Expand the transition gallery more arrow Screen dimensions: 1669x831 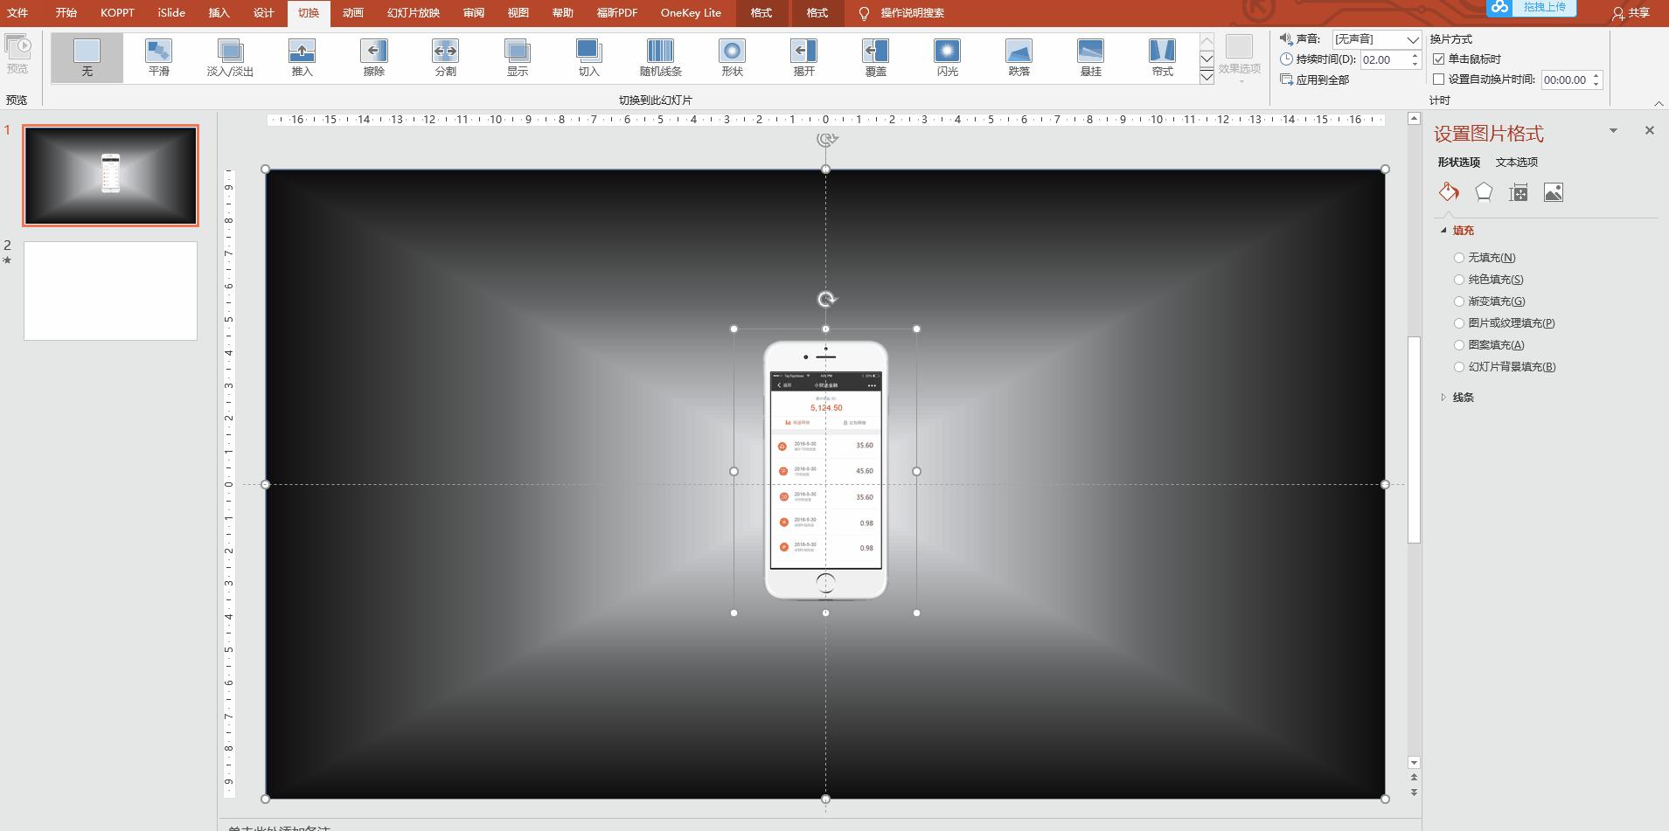click(1207, 77)
